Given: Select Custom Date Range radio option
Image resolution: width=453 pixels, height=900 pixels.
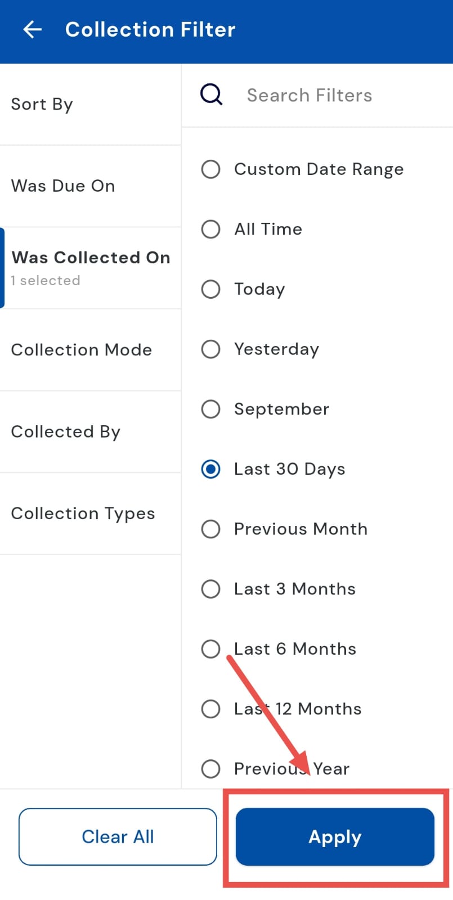Looking at the screenshot, I should pyautogui.click(x=211, y=169).
